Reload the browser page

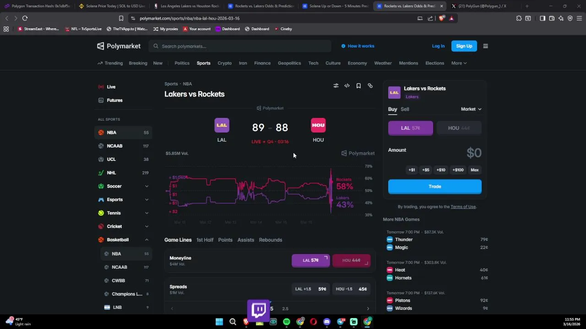[x=25, y=18]
